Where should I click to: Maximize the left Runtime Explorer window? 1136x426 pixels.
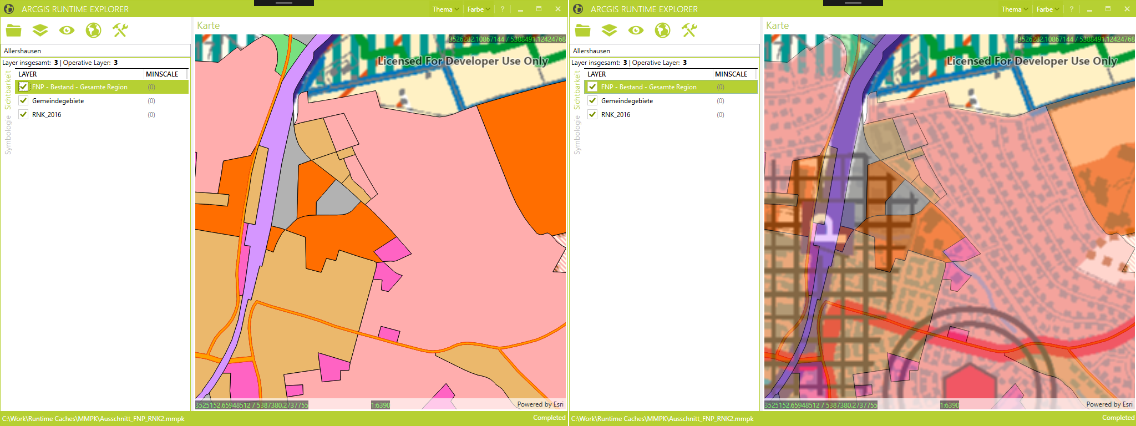point(539,9)
